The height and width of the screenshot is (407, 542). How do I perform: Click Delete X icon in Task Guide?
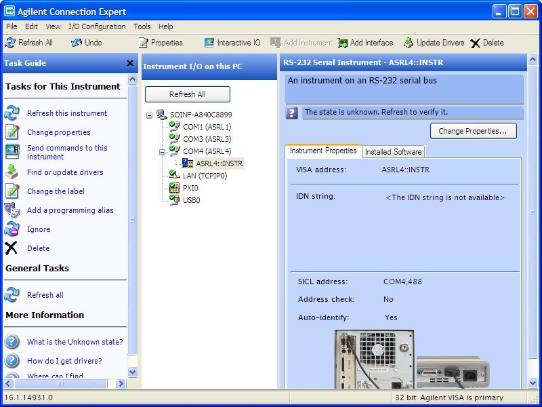(x=11, y=248)
